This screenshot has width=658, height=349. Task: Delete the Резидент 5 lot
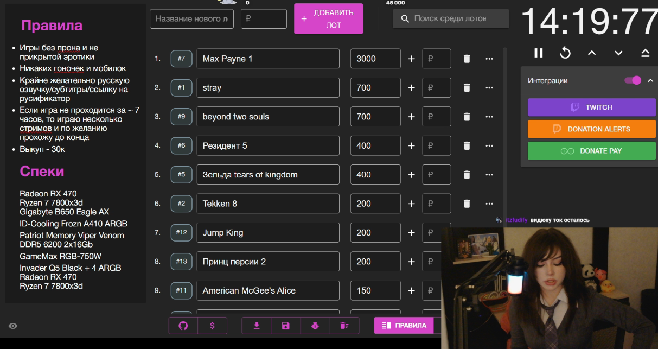(467, 145)
